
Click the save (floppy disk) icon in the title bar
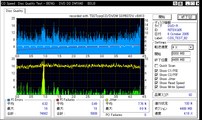click(180, 4)
